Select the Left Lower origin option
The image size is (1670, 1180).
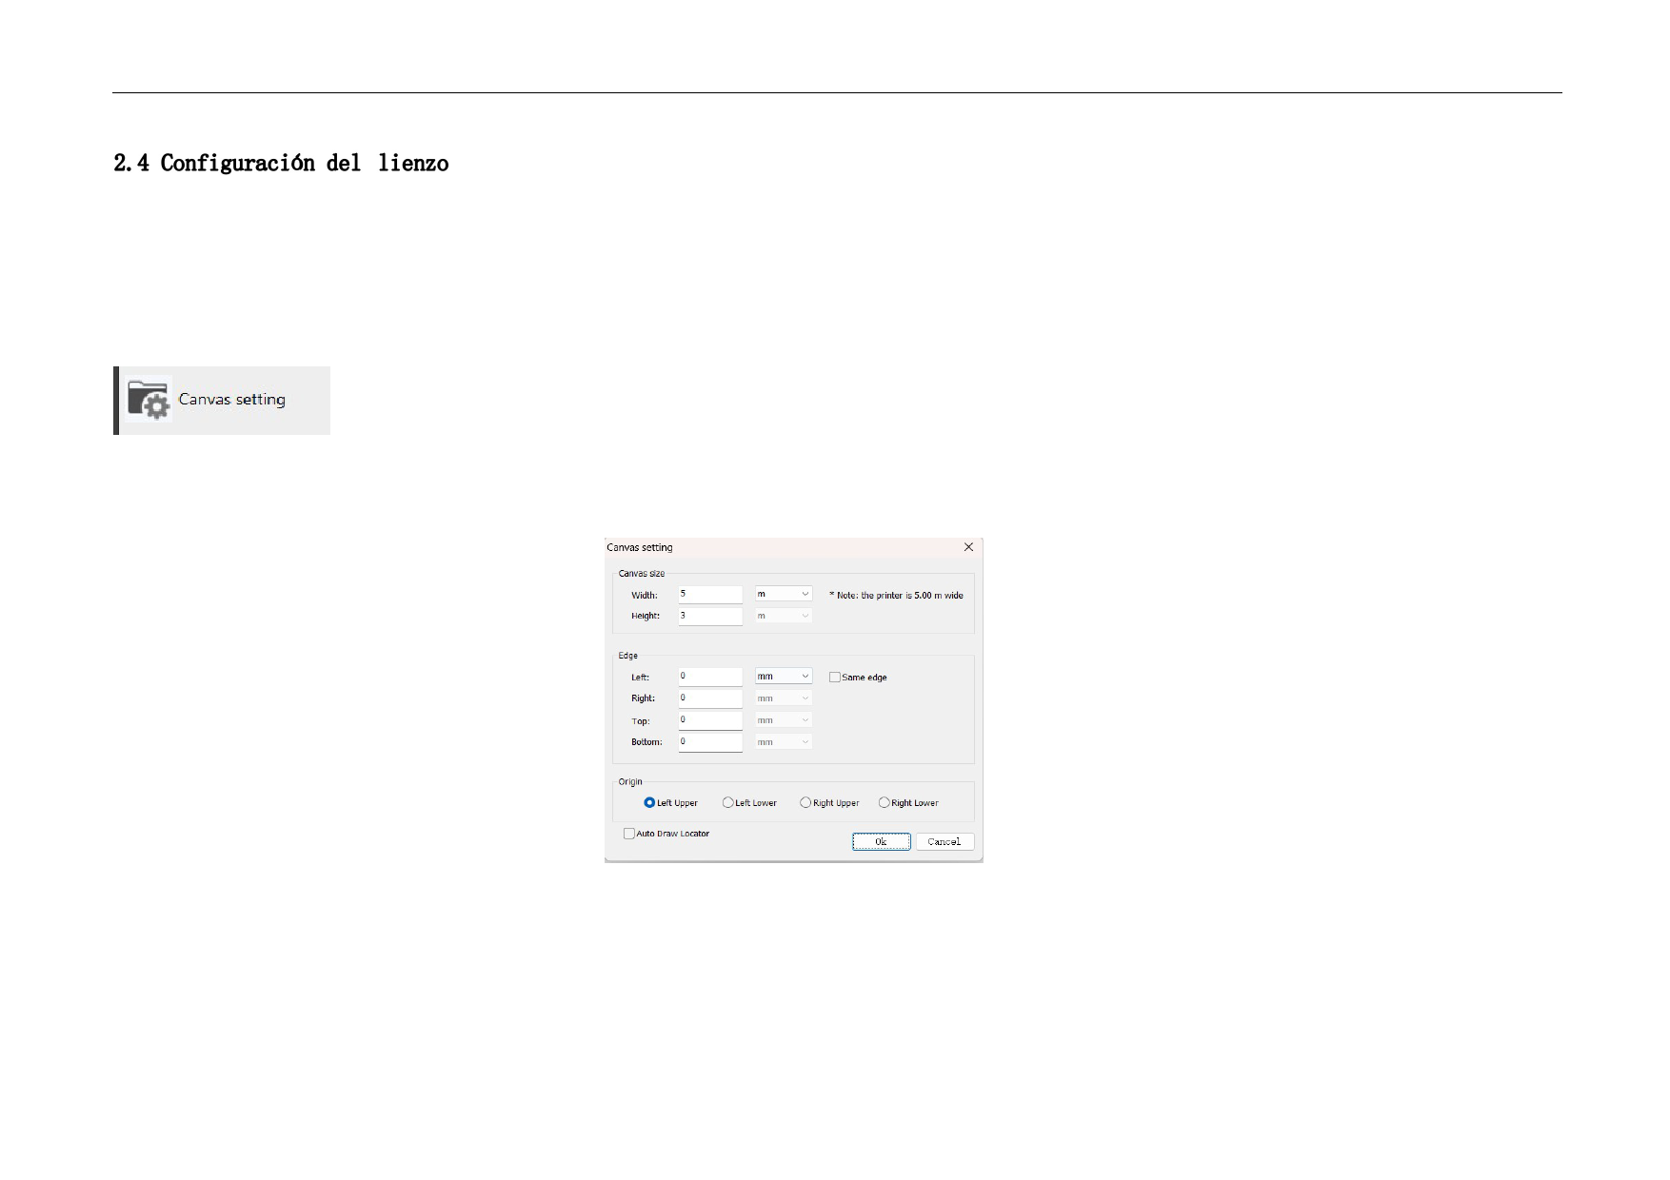click(728, 803)
